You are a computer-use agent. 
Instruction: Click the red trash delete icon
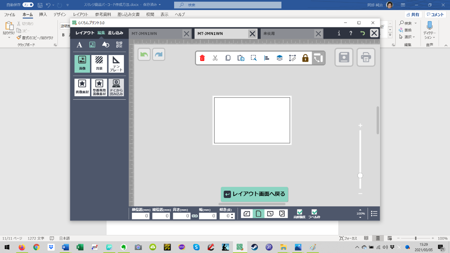[x=202, y=58]
